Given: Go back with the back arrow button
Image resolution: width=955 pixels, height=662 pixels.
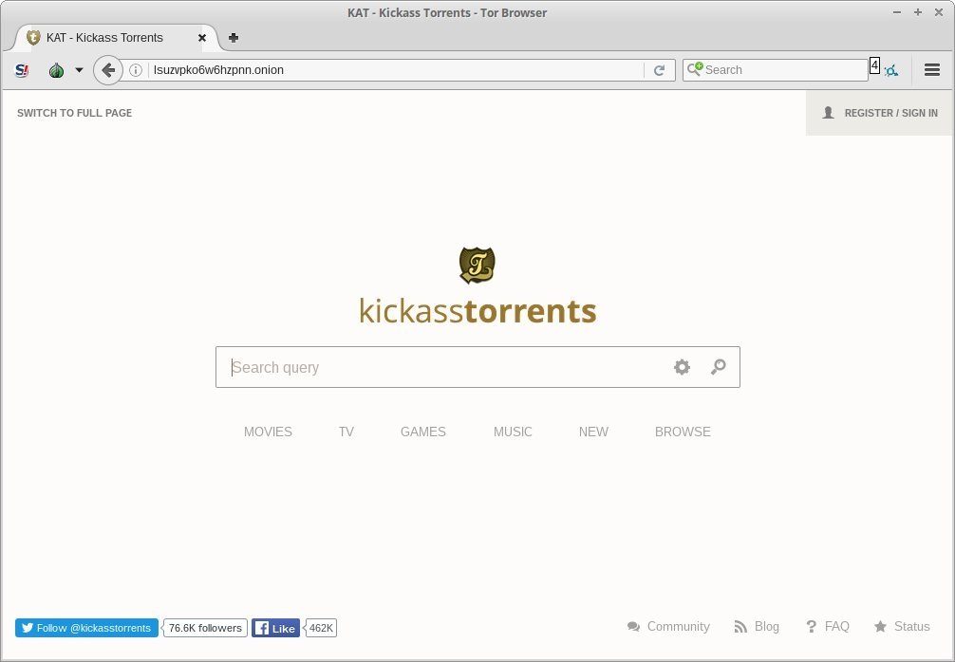Looking at the screenshot, I should coord(108,70).
